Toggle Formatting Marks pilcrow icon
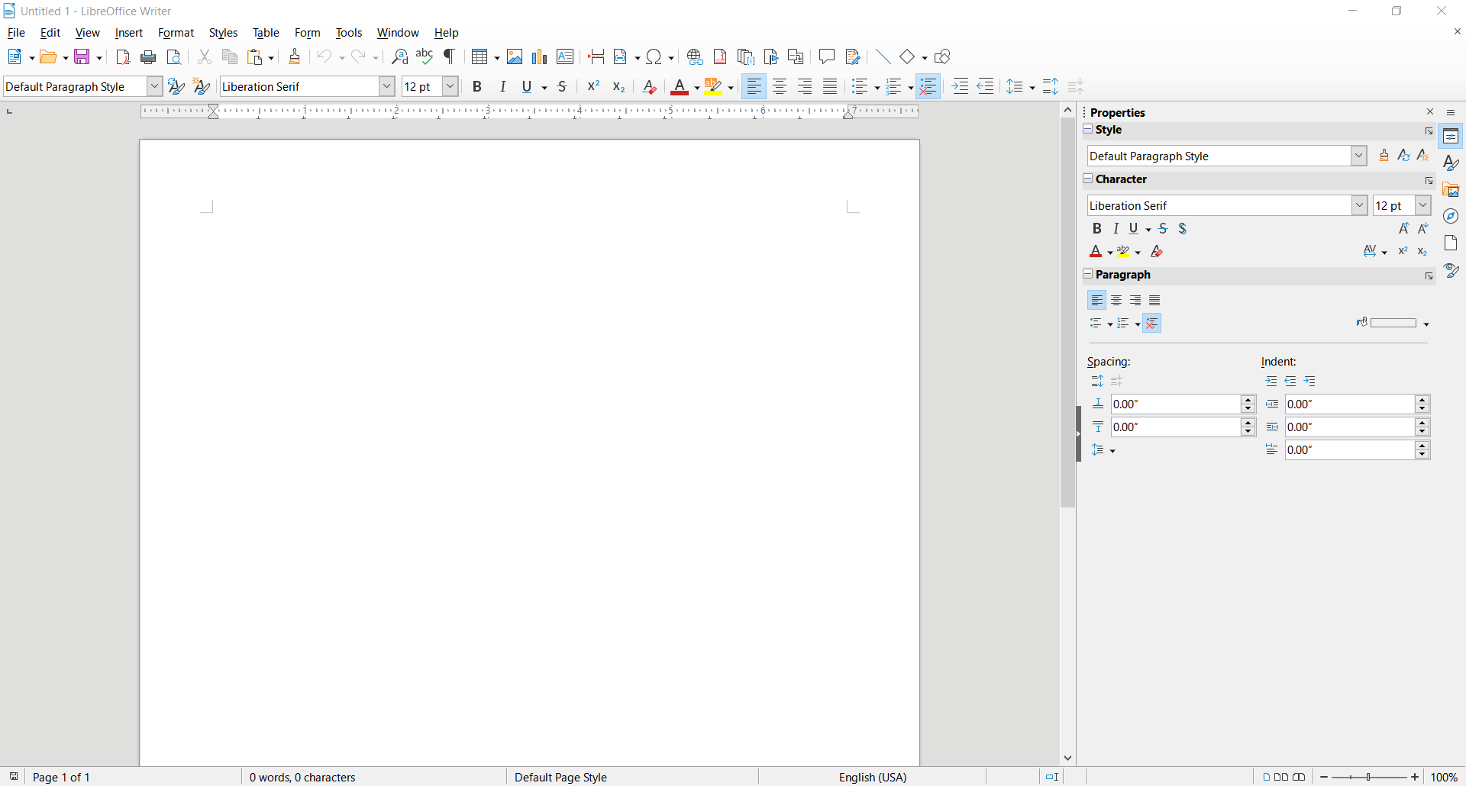Viewport: 1466px width, 786px height. (x=450, y=56)
